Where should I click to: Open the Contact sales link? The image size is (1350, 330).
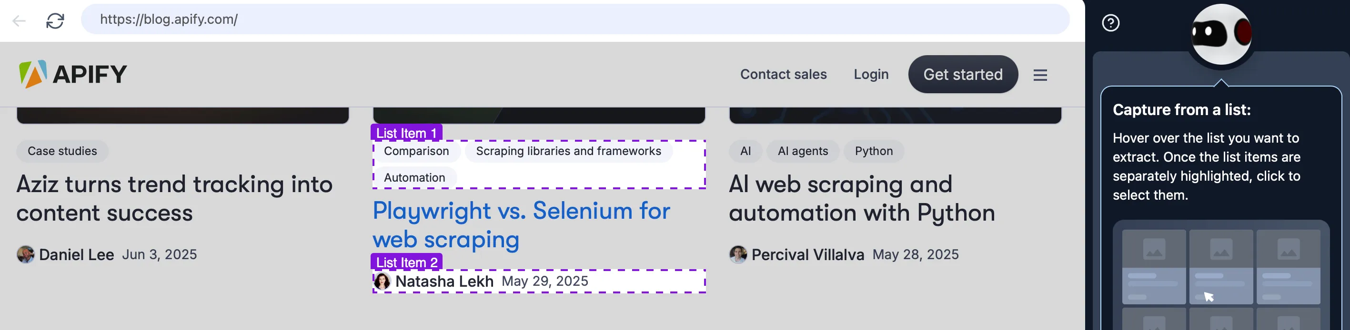[x=783, y=74]
